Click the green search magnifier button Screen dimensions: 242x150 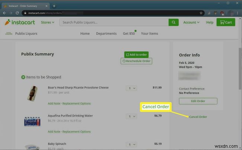click(x=173, y=22)
